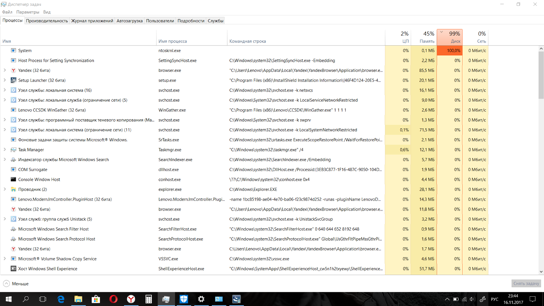This screenshot has height=306, width=544.
Task: Expand the Task Manager process row
Action: point(5,150)
